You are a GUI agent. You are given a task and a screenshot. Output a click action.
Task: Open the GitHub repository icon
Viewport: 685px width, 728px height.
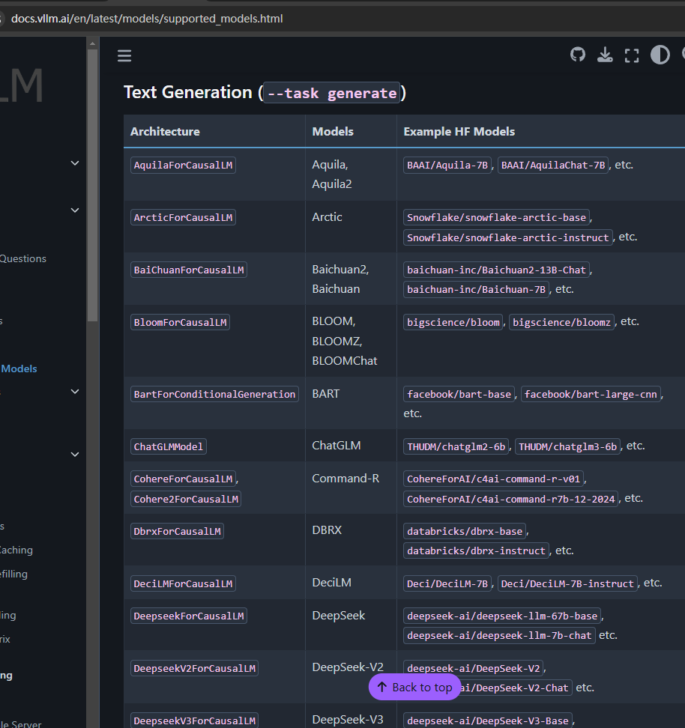(x=577, y=55)
